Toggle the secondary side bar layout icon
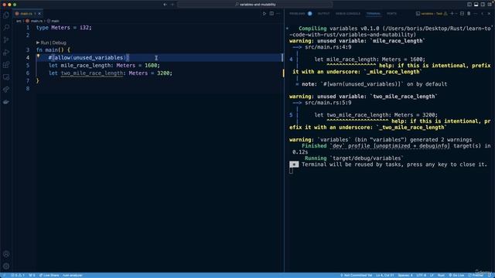The width and height of the screenshot is (495, 278). [483, 5]
